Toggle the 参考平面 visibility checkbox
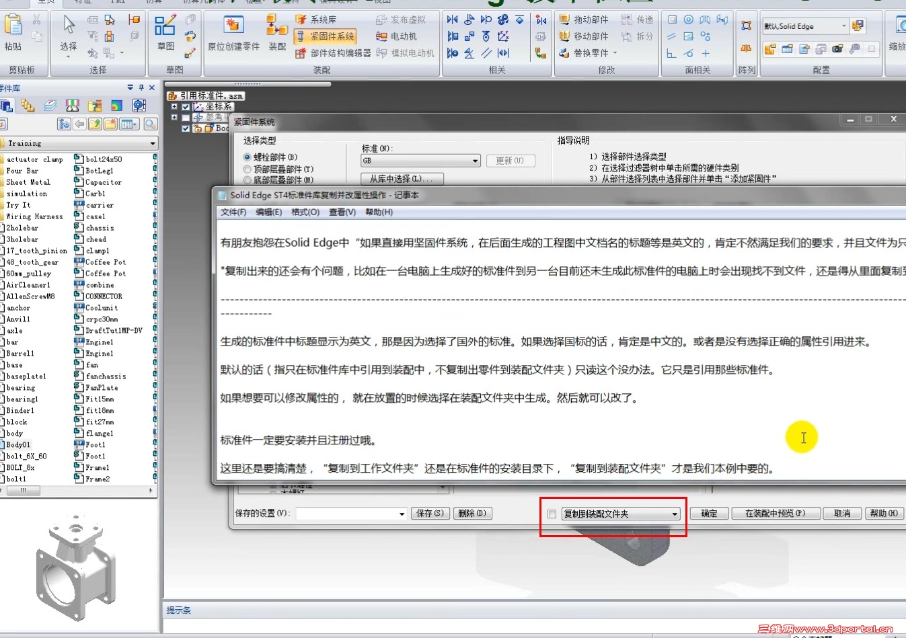Image resolution: width=906 pixels, height=638 pixels. point(186,117)
